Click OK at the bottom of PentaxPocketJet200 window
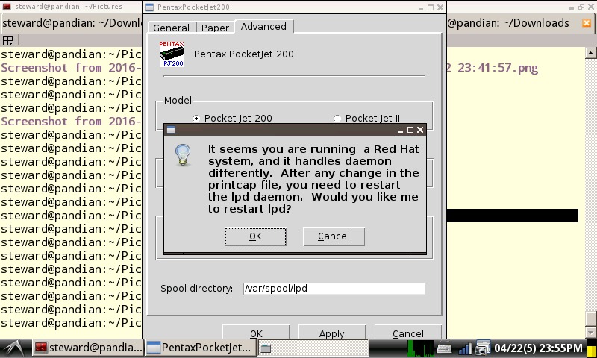Viewport: 597px width, 358px height. (256, 333)
